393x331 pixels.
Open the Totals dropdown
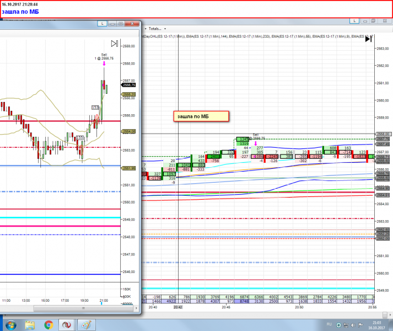coord(155,28)
